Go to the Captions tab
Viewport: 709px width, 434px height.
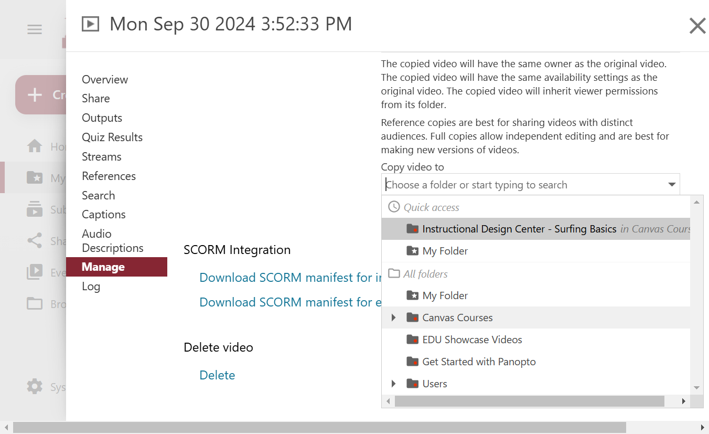pos(104,214)
